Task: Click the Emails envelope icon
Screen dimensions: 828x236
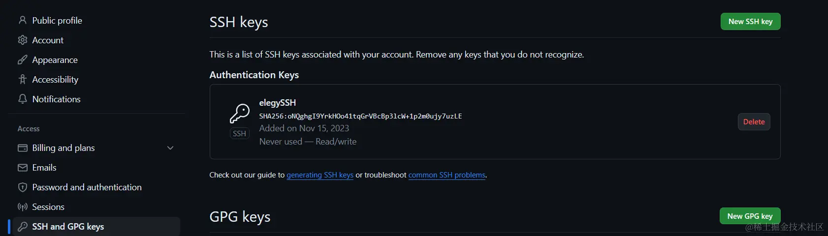Action: coord(23,168)
